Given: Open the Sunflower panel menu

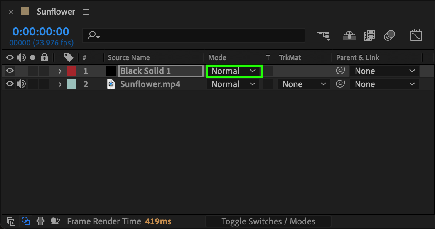Looking at the screenshot, I should (86, 12).
